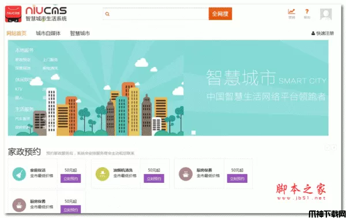The height and width of the screenshot is (218, 346).
Task: Open the KTV link in banner
Action: 19,89
